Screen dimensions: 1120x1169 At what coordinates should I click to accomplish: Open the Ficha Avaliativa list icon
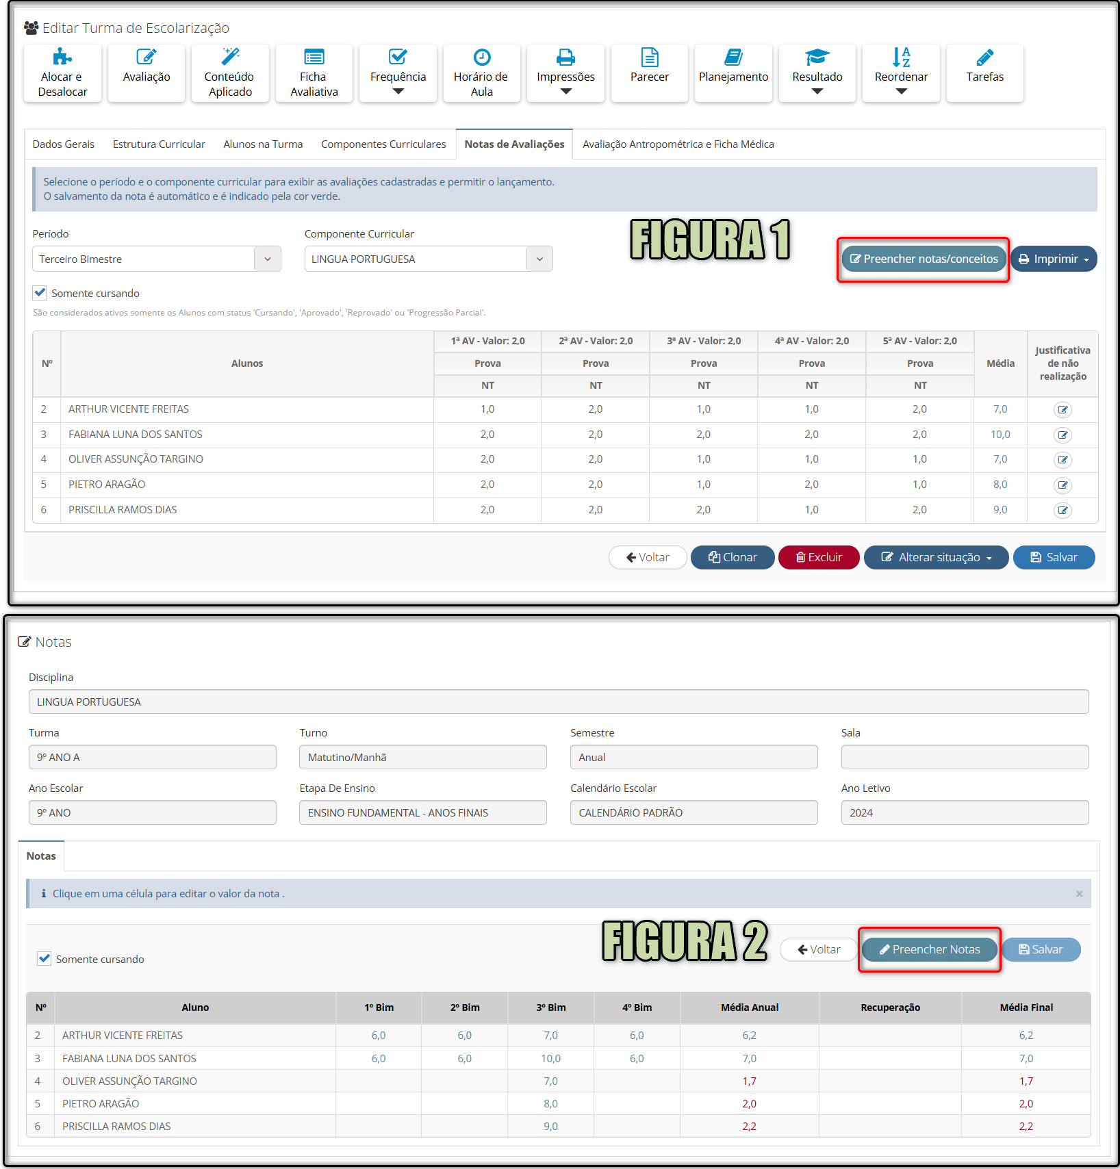(x=314, y=57)
